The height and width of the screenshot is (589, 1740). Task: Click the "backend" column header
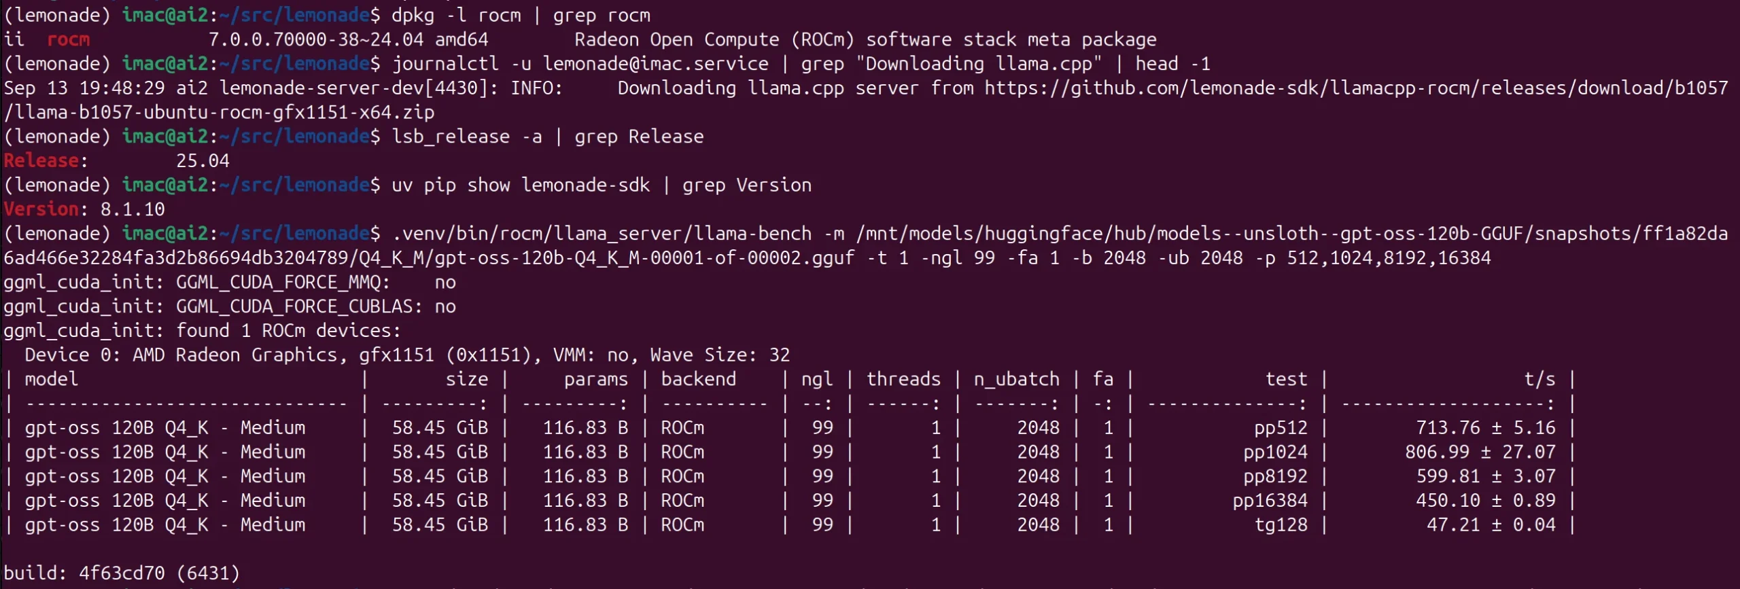(x=698, y=379)
